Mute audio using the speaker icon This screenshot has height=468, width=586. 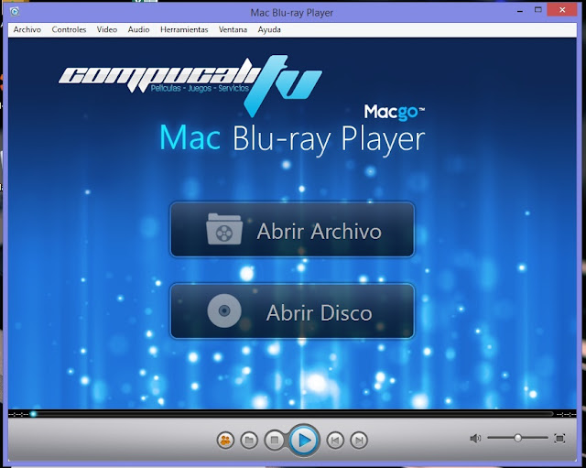475,438
